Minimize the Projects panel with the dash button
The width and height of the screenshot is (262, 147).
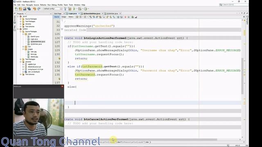[51, 13]
